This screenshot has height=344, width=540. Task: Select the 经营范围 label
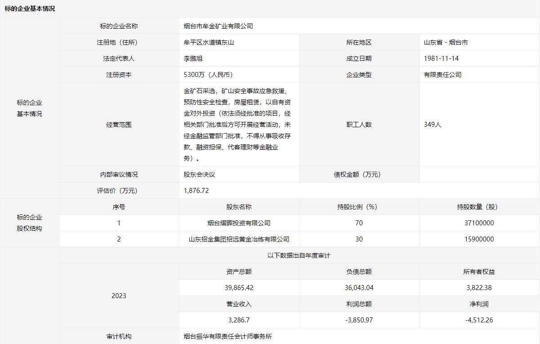(x=119, y=125)
